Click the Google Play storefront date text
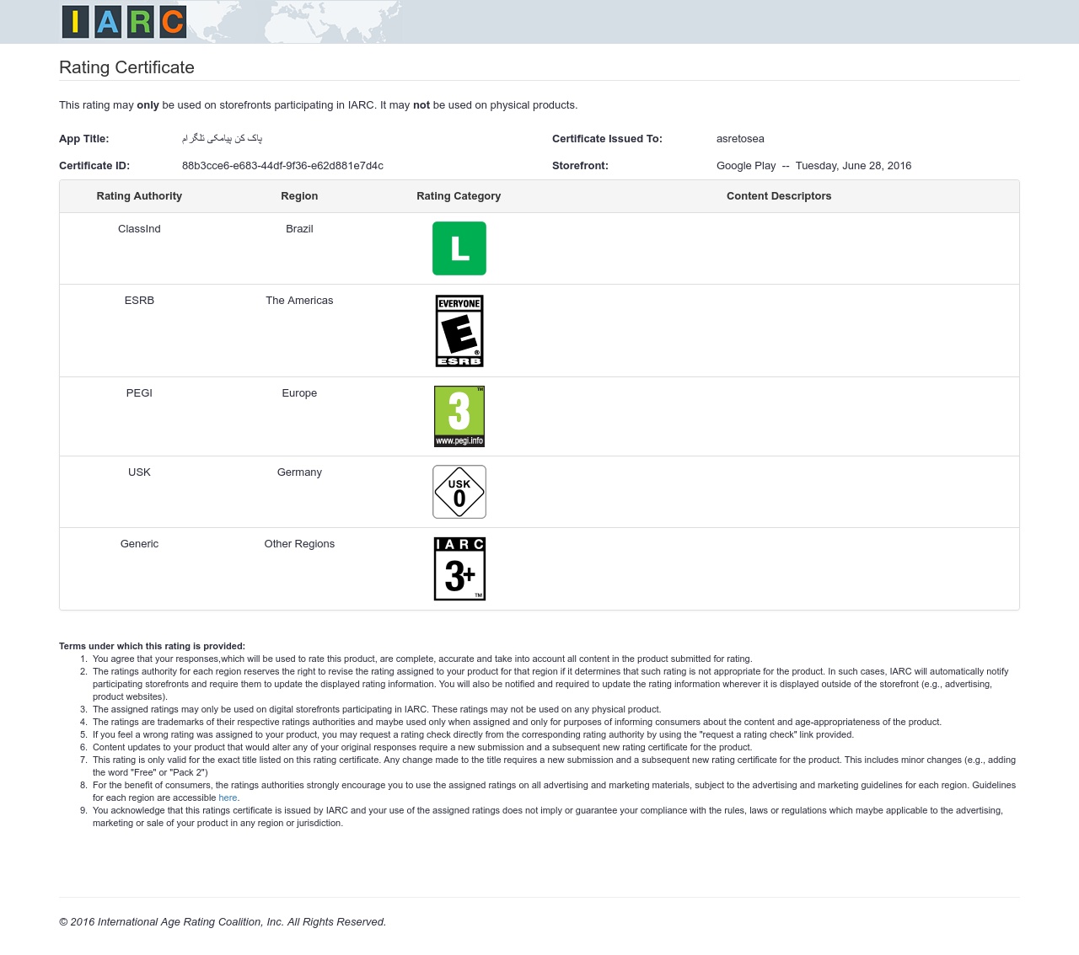Image resolution: width=1079 pixels, height=955 pixels. [x=813, y=166]
